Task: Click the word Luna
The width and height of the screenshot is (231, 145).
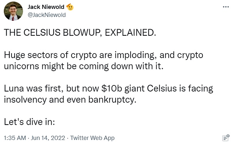Action: [14, 88]
